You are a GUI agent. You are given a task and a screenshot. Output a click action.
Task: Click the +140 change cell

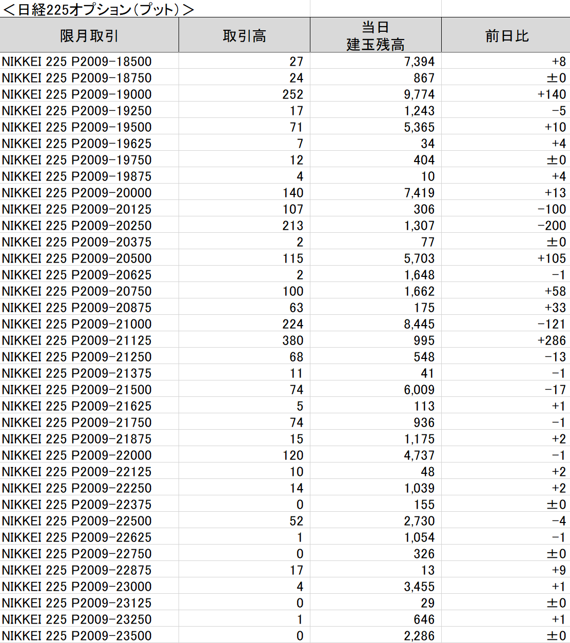506,94
